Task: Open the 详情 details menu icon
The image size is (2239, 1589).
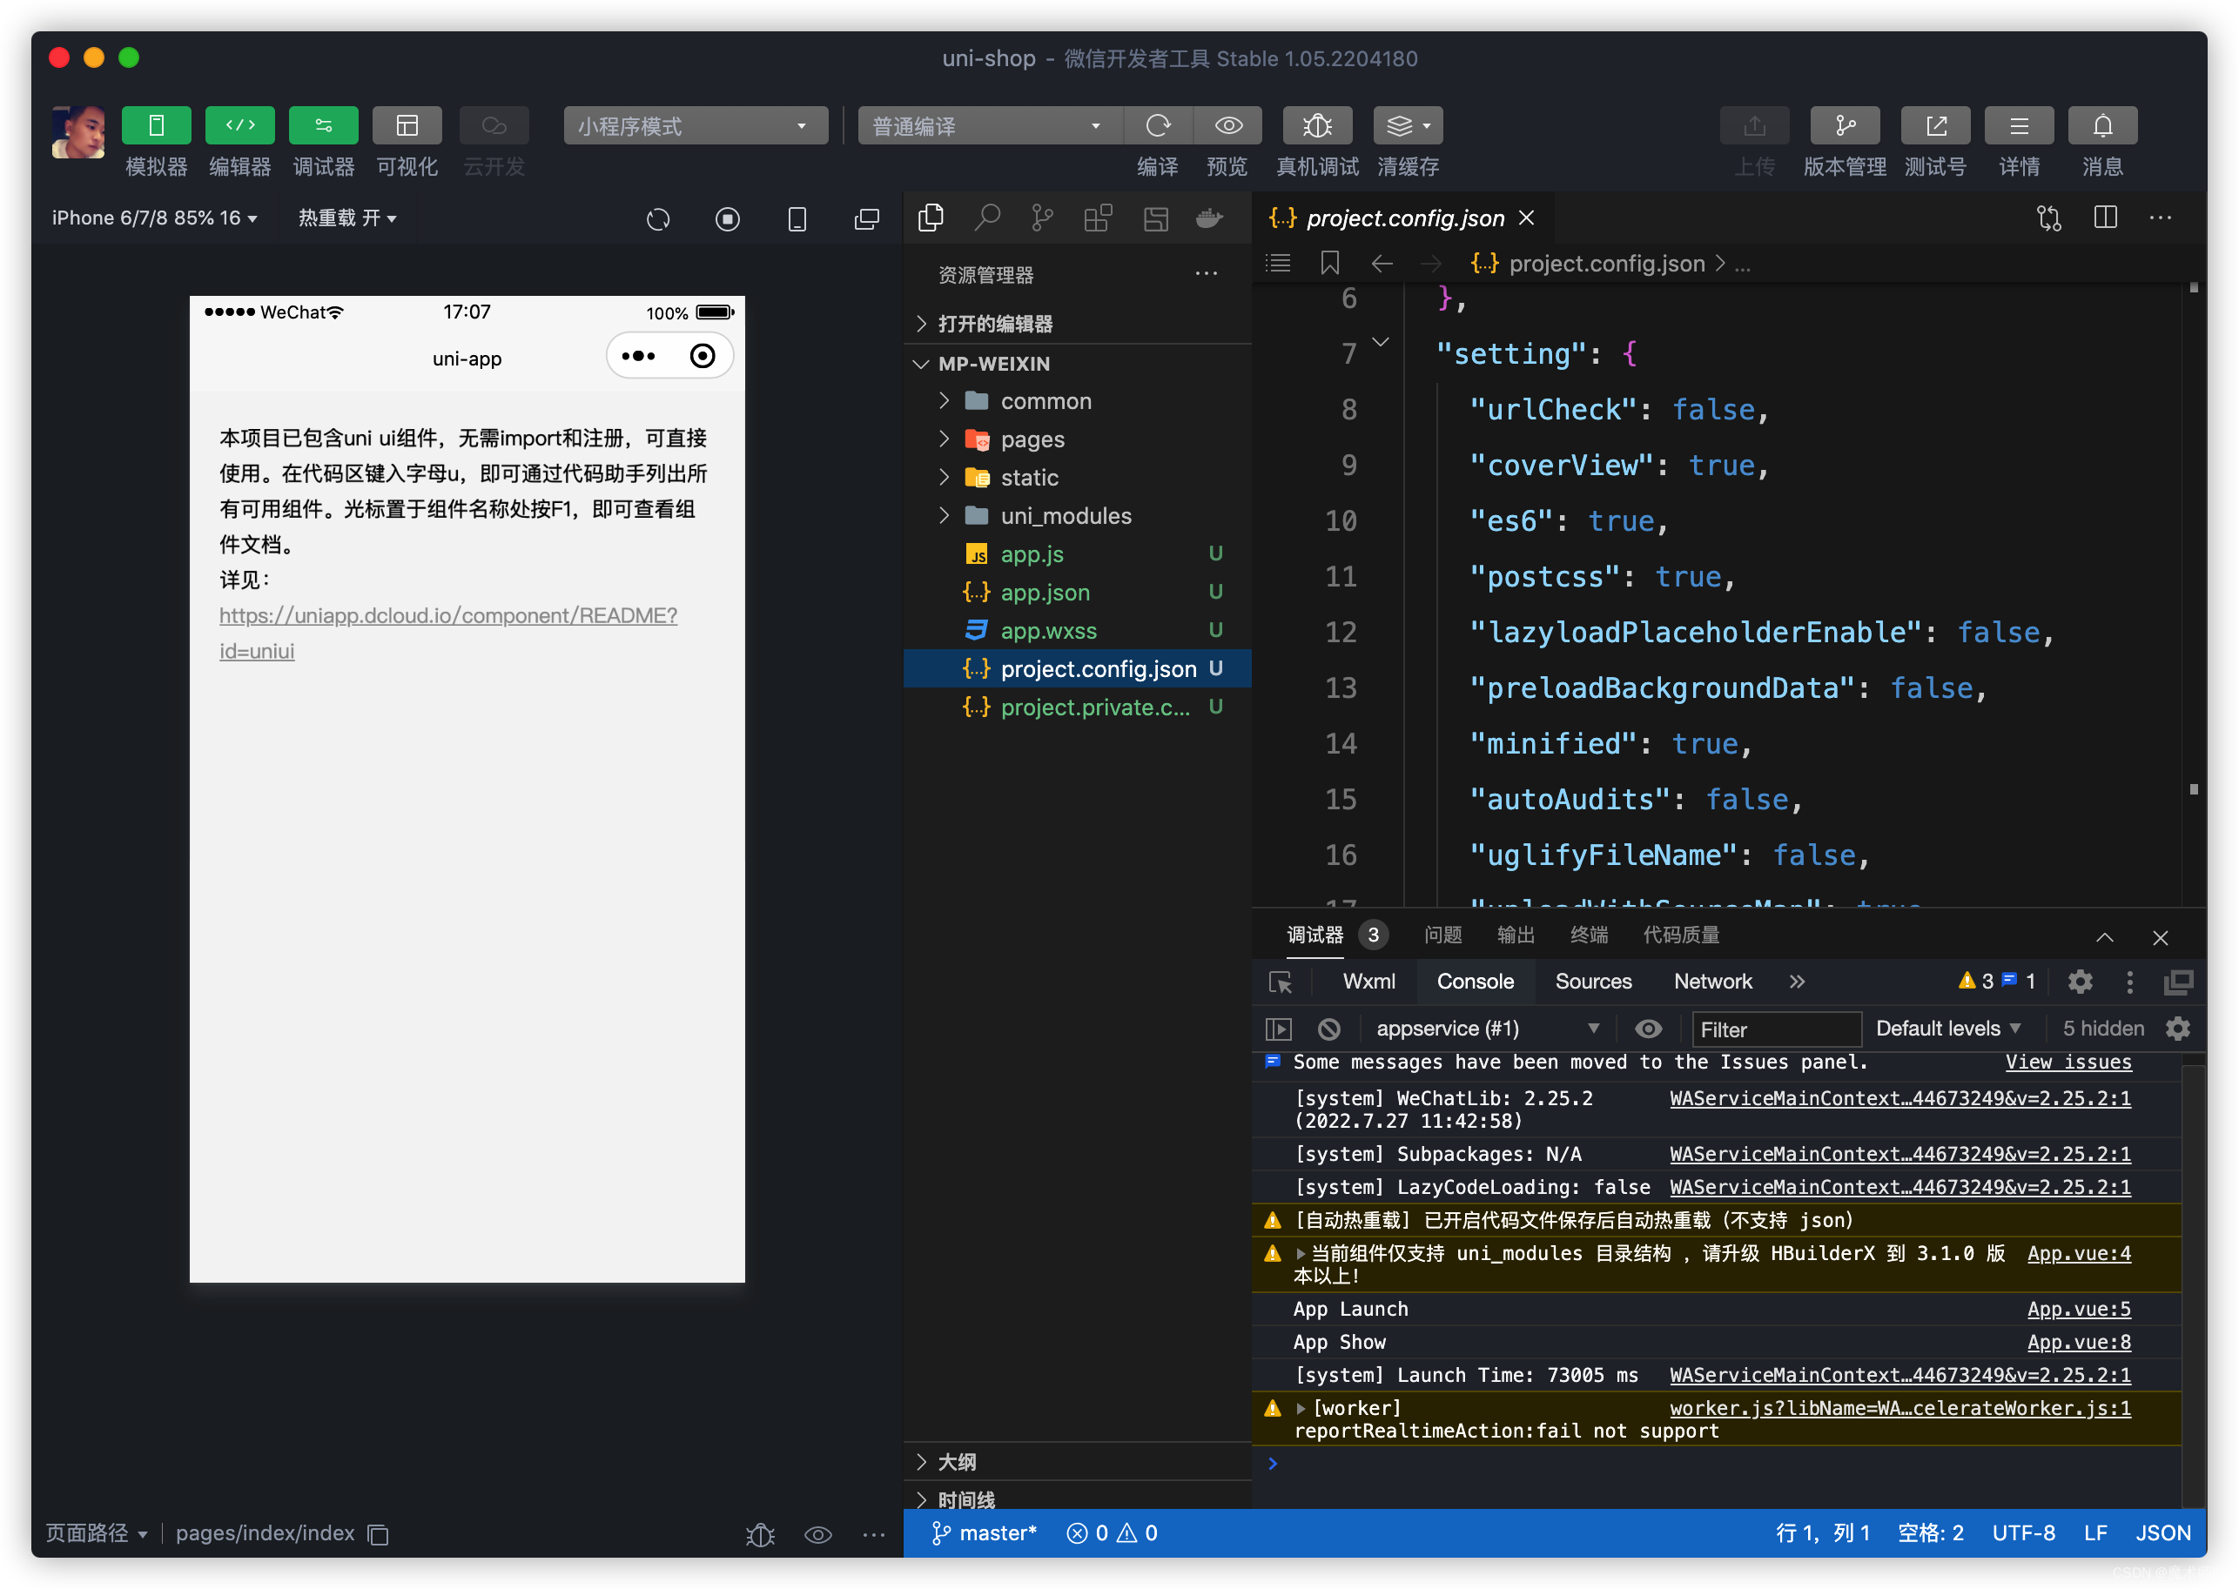Action: pos(2019,125)
